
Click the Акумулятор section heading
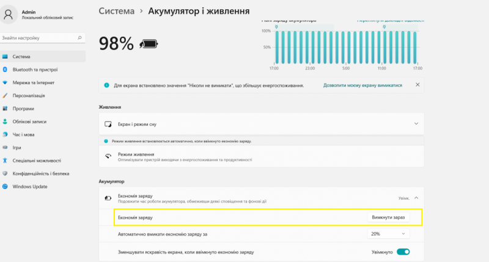[x=111, y=181]
